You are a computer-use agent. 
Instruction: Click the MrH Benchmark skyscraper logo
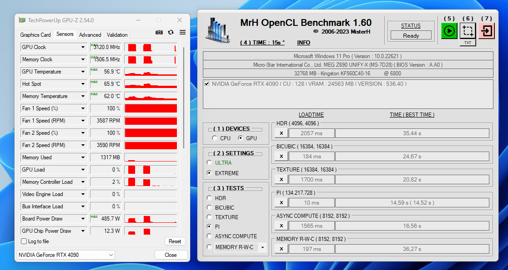(217, 30)
